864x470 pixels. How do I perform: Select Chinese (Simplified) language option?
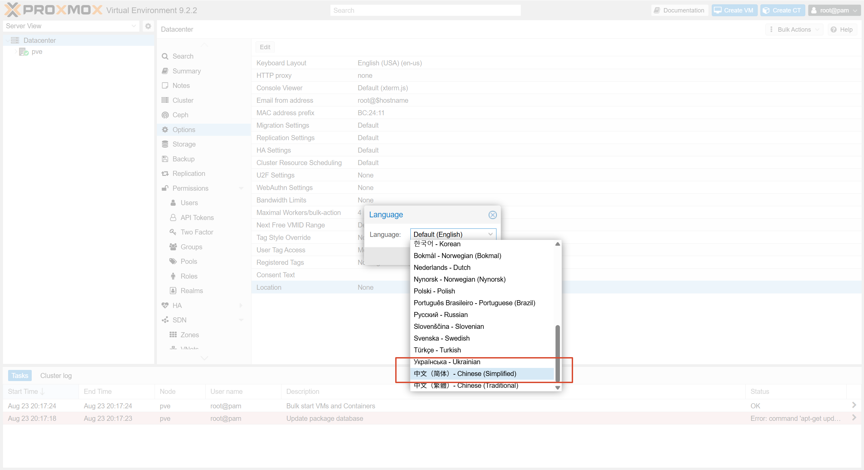482,374
